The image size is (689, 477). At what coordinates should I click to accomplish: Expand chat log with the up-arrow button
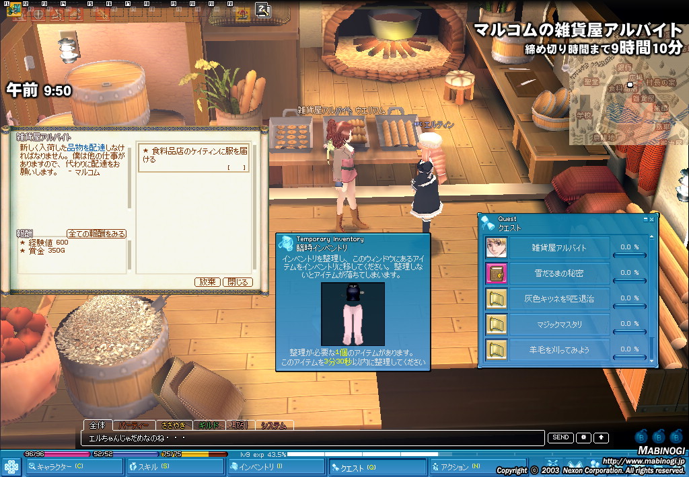tap(601, 437)
